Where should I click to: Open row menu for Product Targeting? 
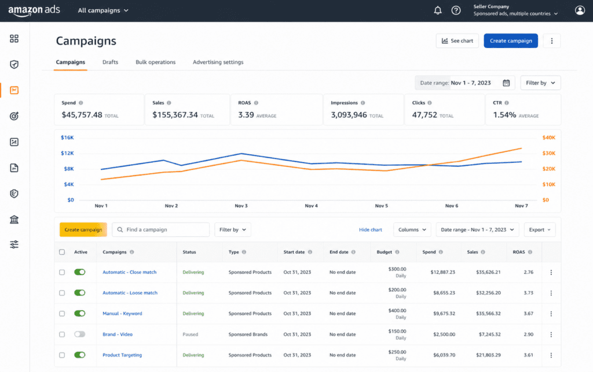point(551,355)
